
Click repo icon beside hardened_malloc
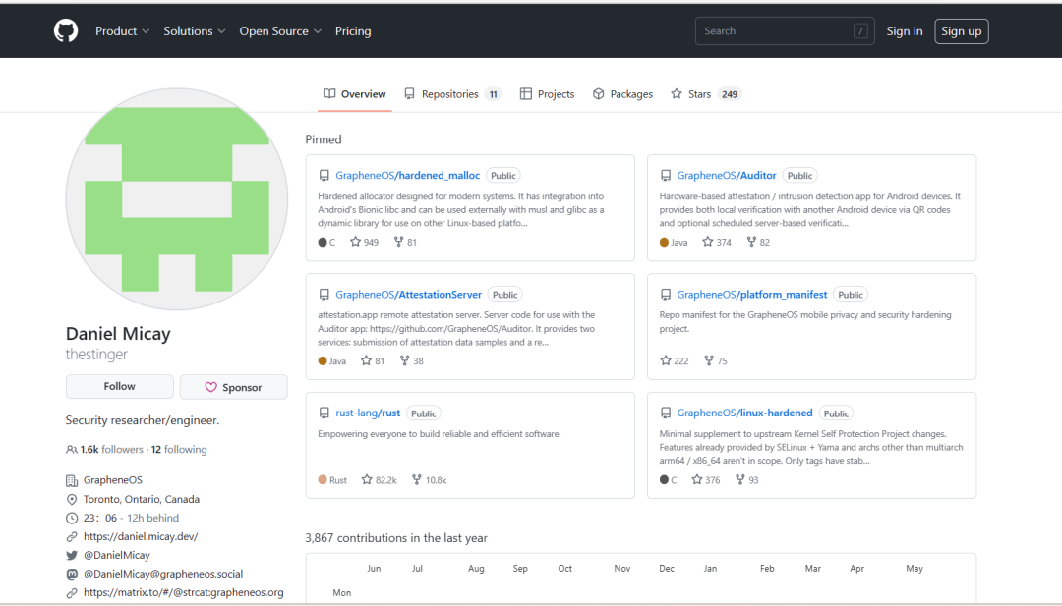(324, 175)
